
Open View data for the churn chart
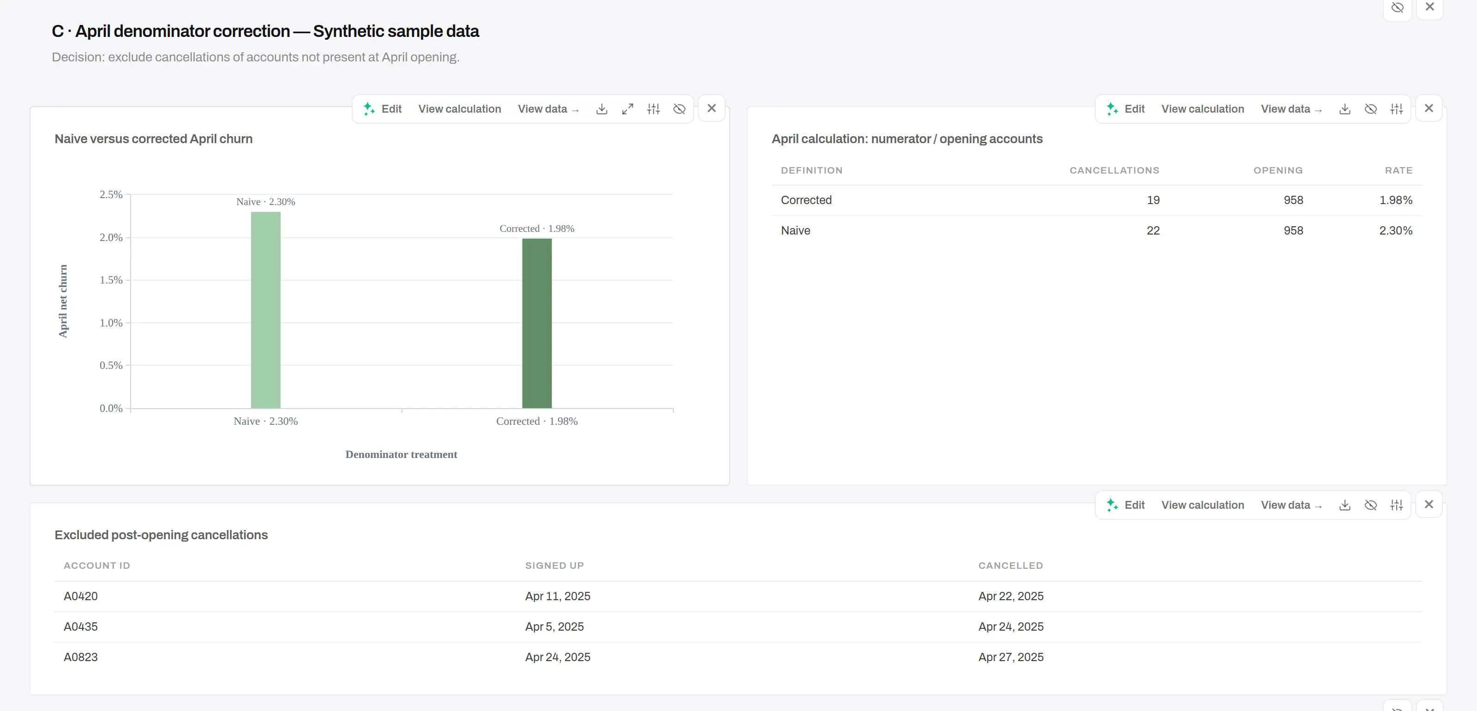pyautogui.click(x=548, y=109)
